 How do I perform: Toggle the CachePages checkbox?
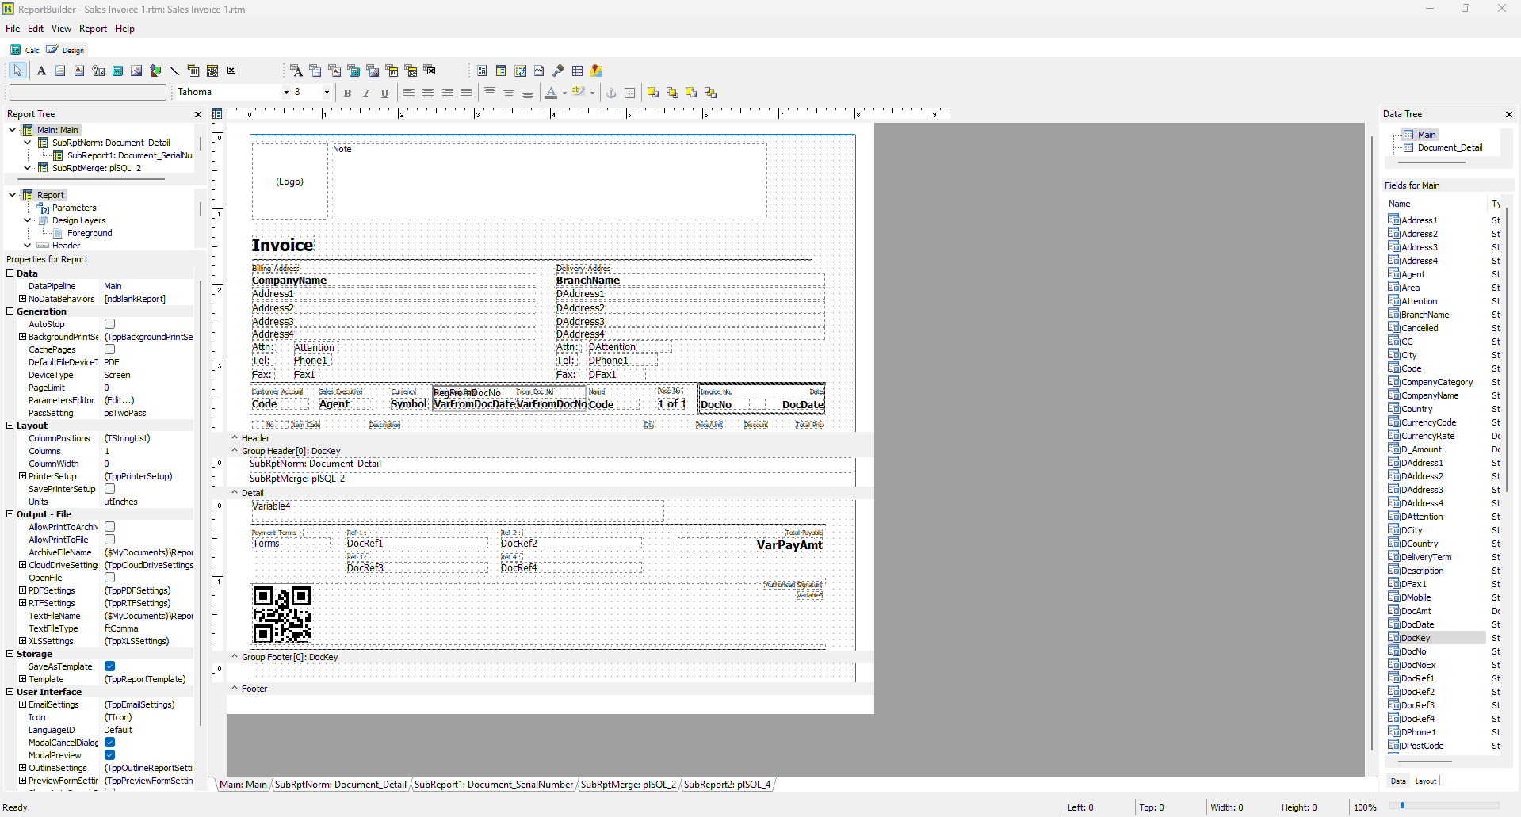pyautogui.click(x=110, y=349)
